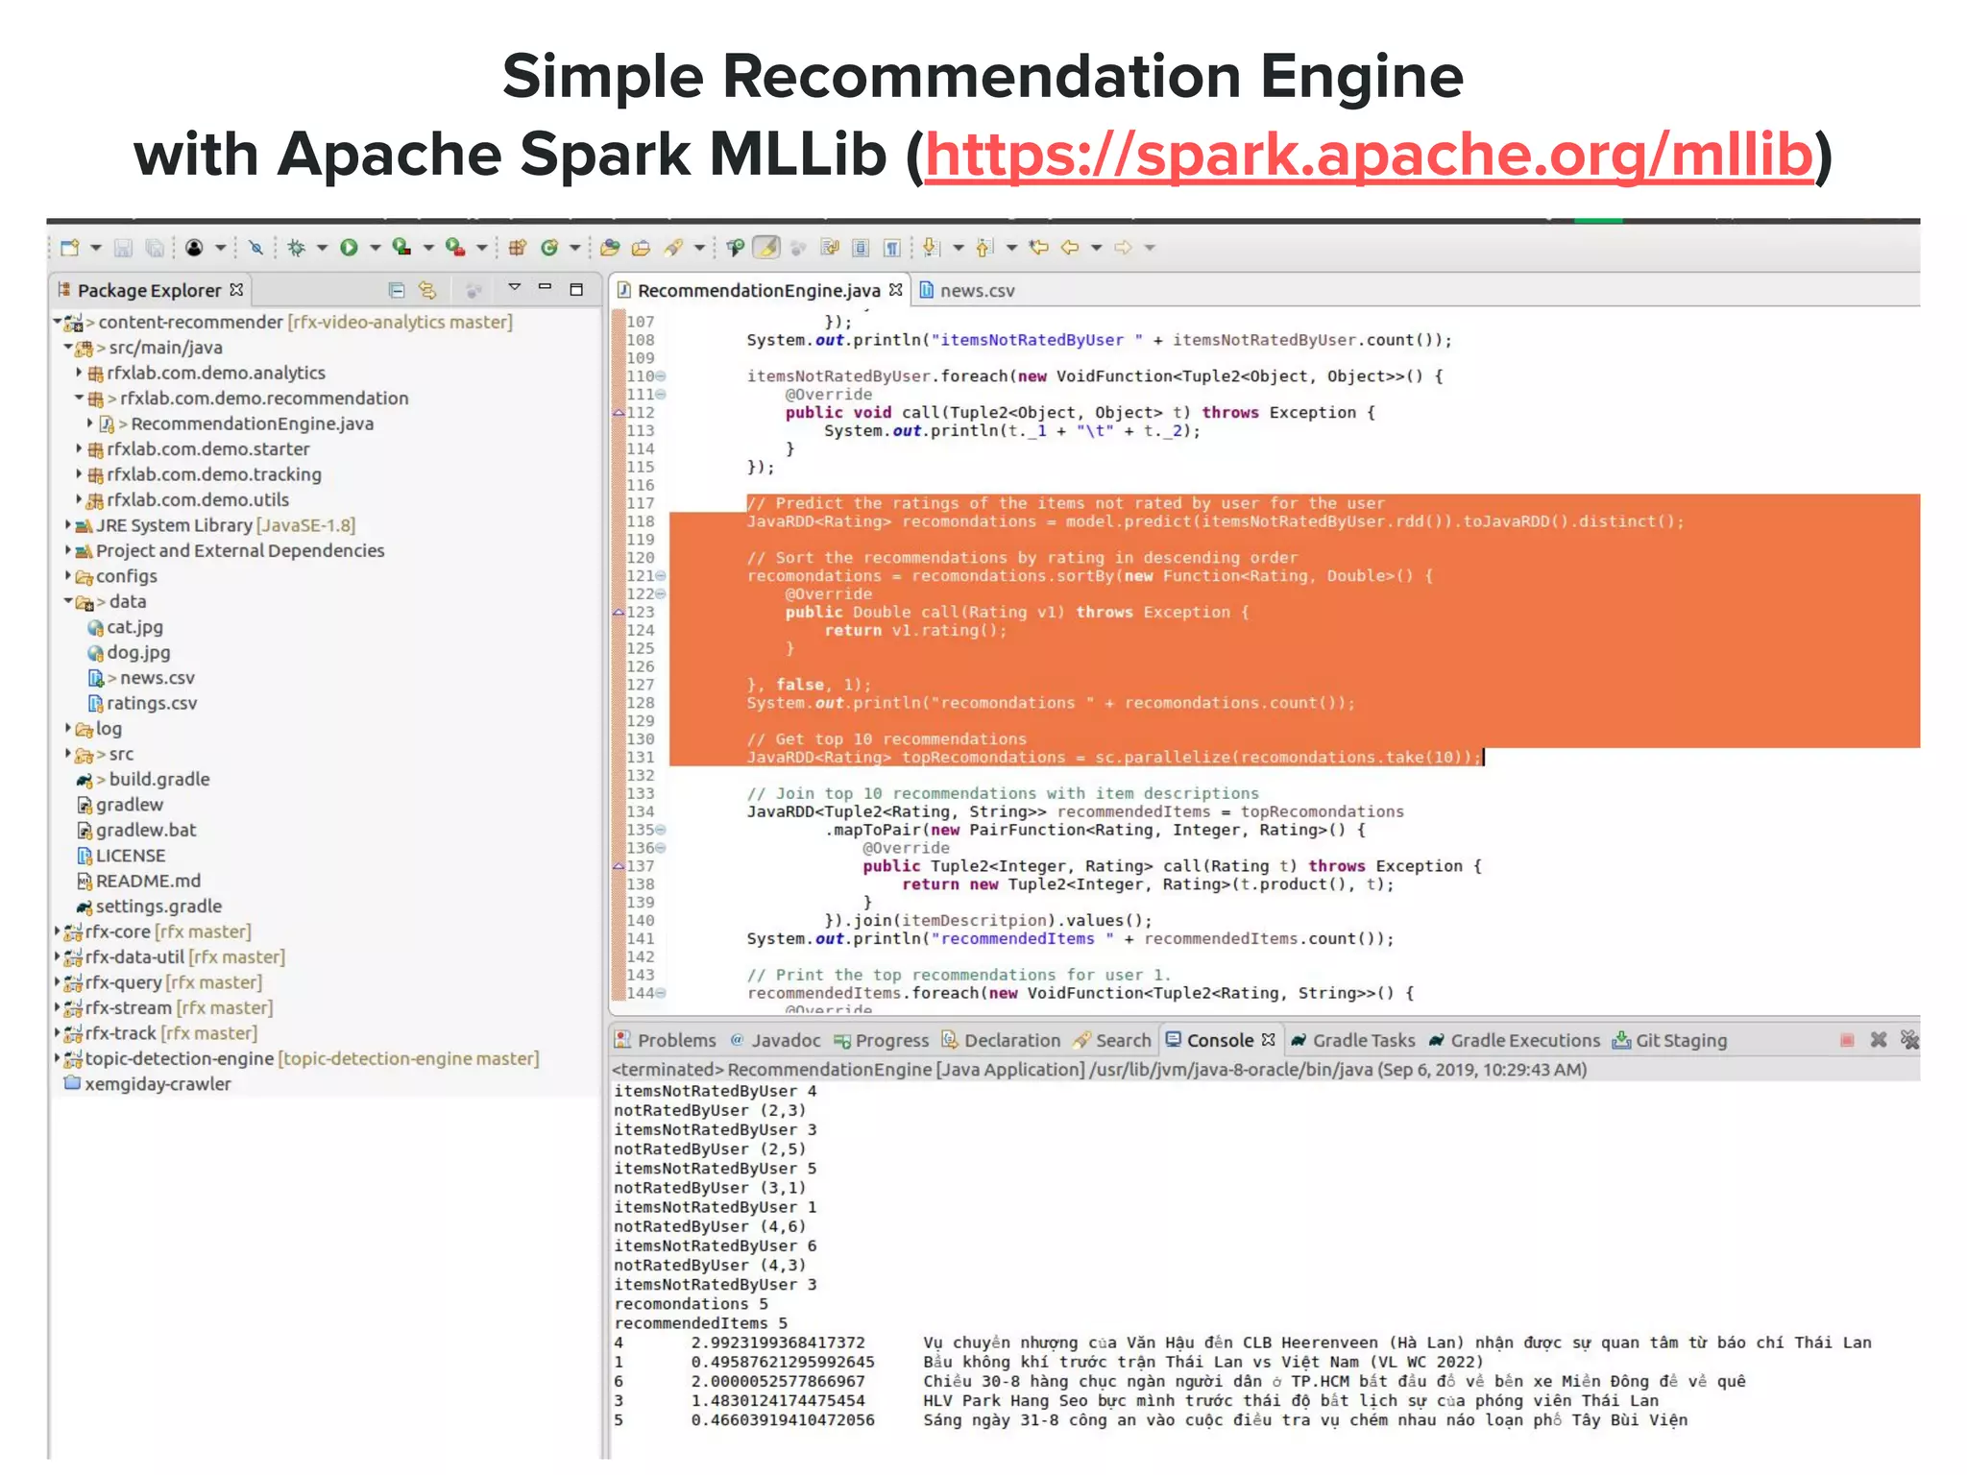The height and width of the screenshot is (1475, 1967).
Task: Click the Run External Tools icon
Action: tap(455, 248)
